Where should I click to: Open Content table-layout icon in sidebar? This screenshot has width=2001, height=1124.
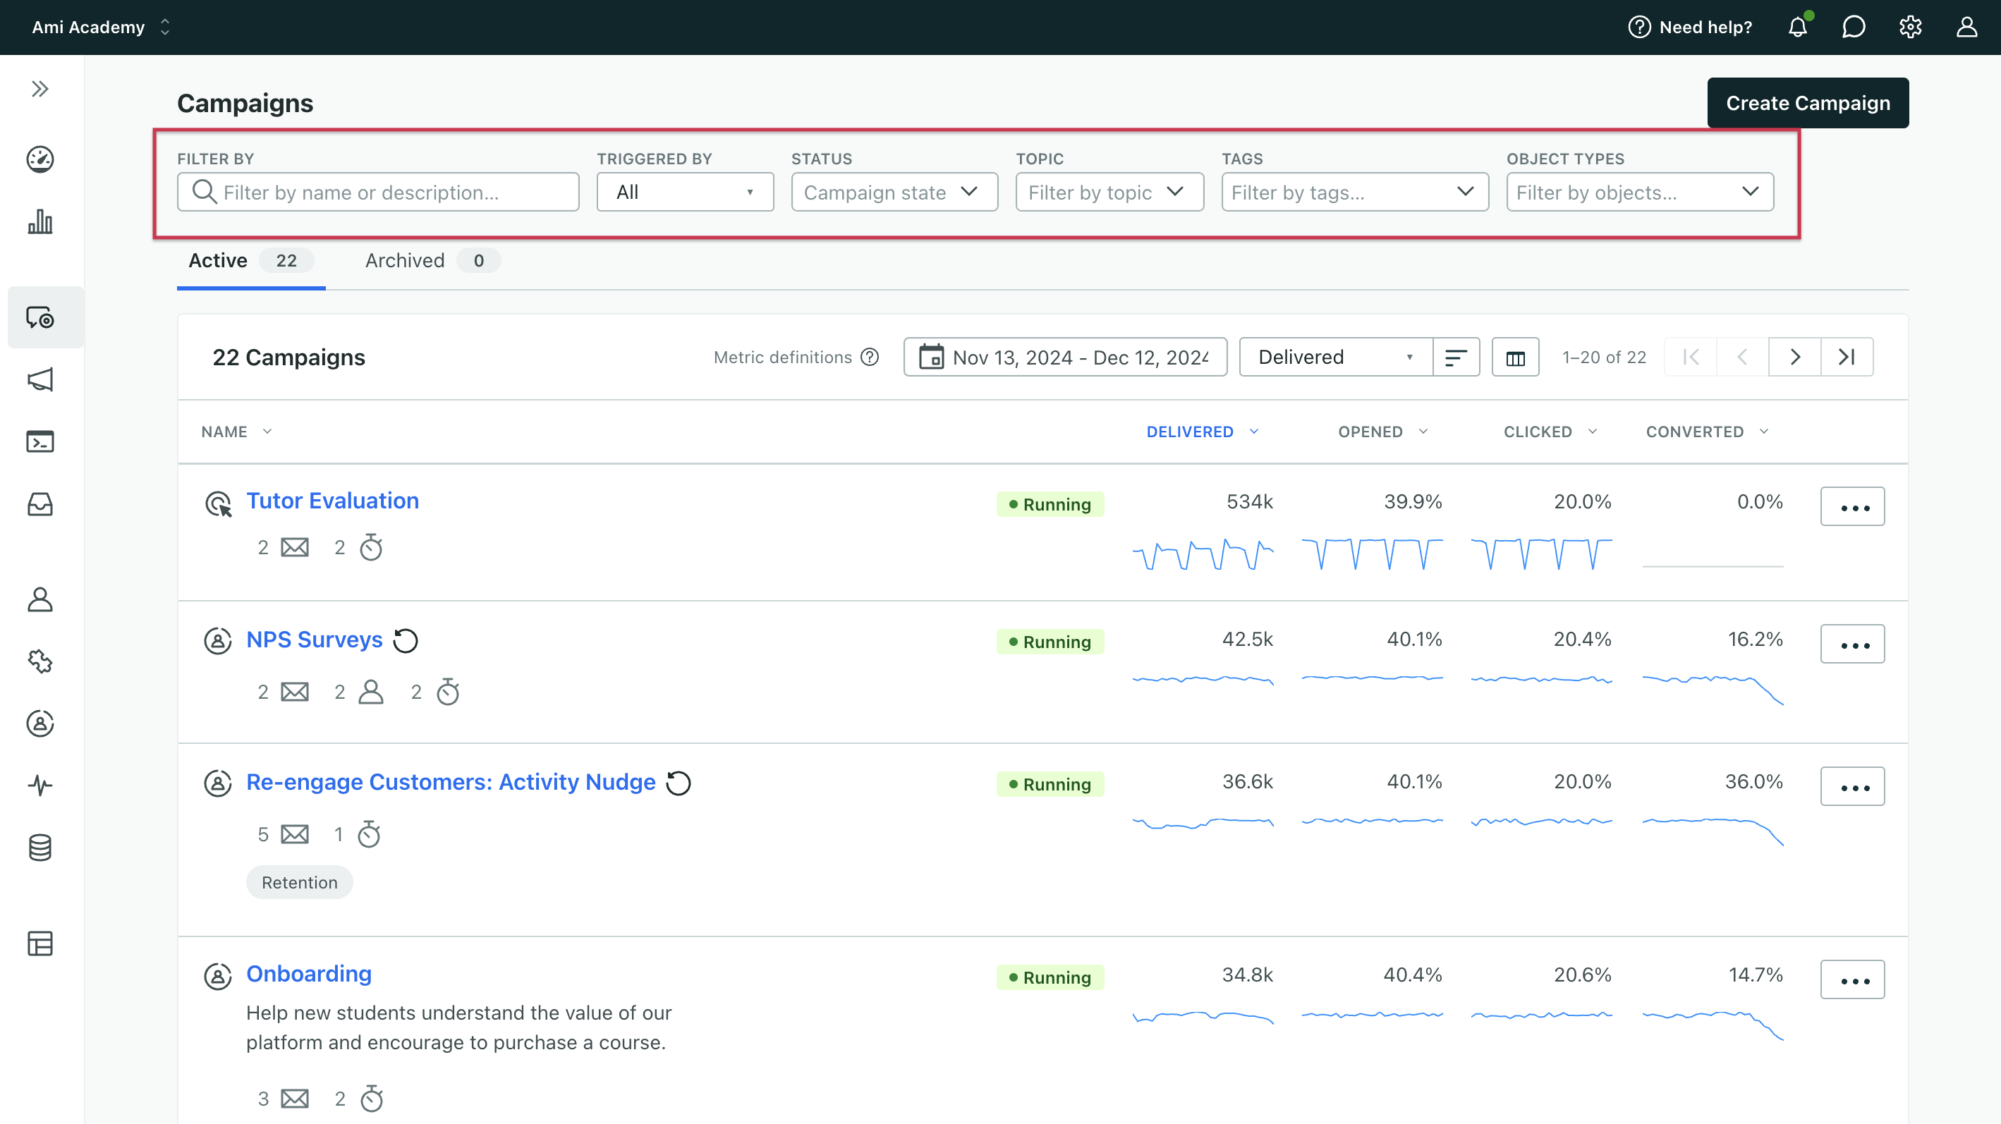[x=40, y=943]
